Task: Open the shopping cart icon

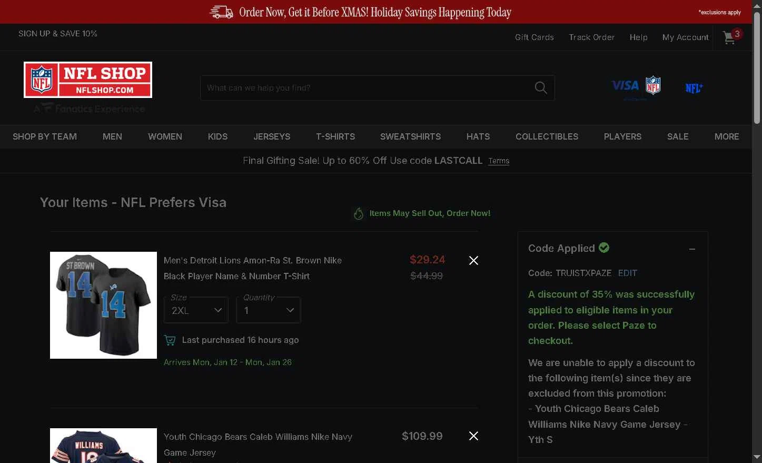Action: 731,37
